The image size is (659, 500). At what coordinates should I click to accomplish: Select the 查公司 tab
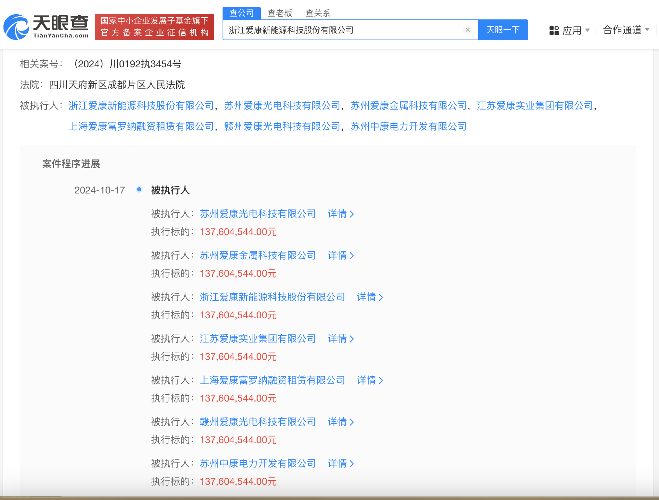[x=241, y=13]
